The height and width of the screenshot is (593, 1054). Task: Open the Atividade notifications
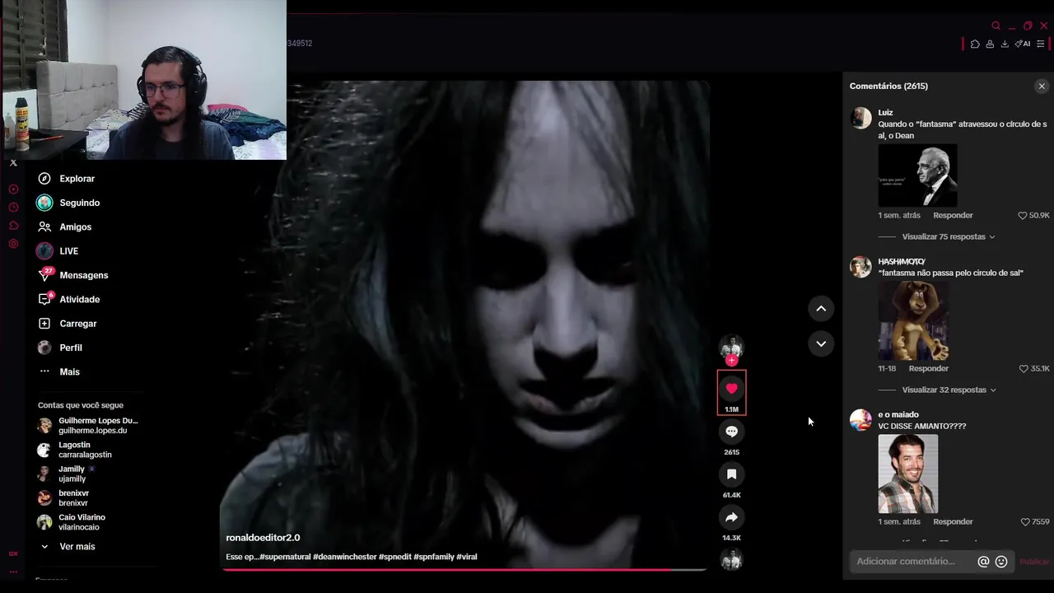(x=68, y=299)
